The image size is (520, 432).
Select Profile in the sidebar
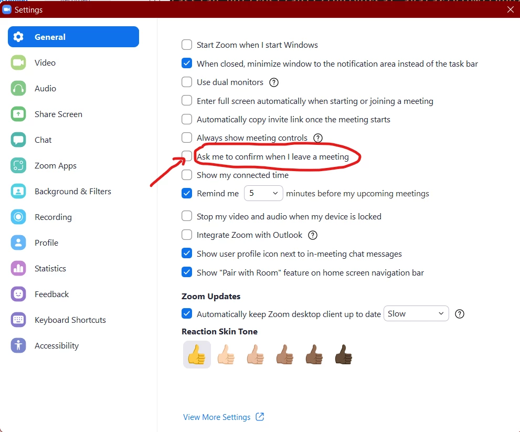pos(73,243)
